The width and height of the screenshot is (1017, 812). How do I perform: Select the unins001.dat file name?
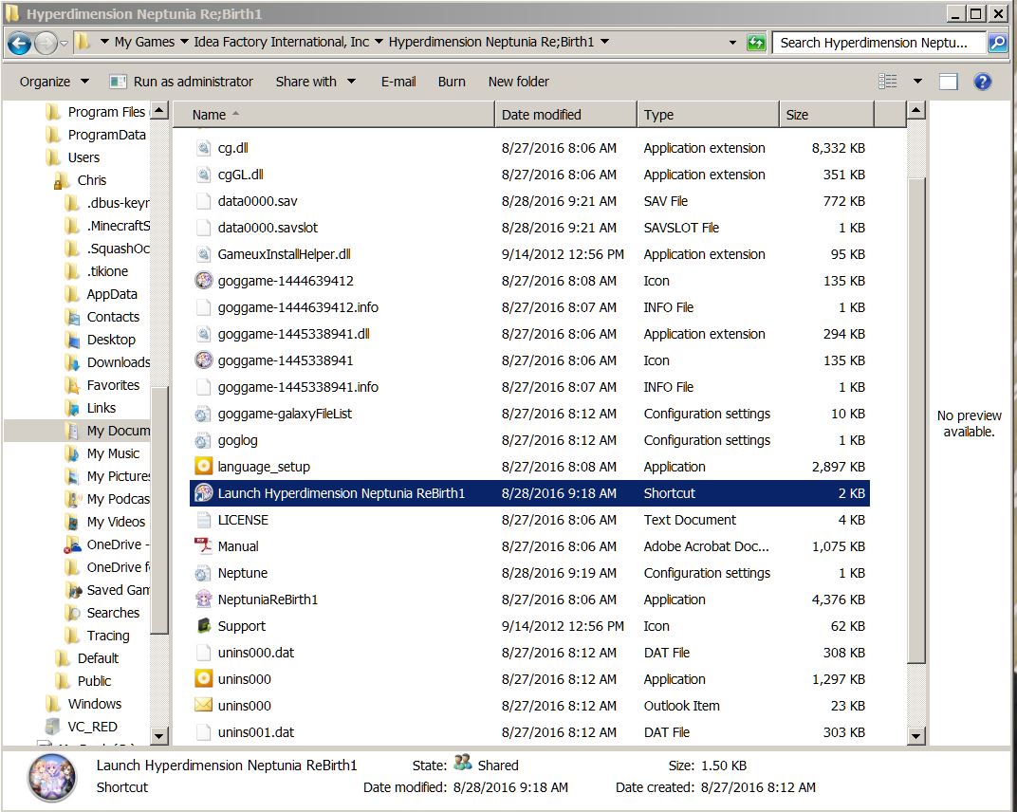coord(255,732)
